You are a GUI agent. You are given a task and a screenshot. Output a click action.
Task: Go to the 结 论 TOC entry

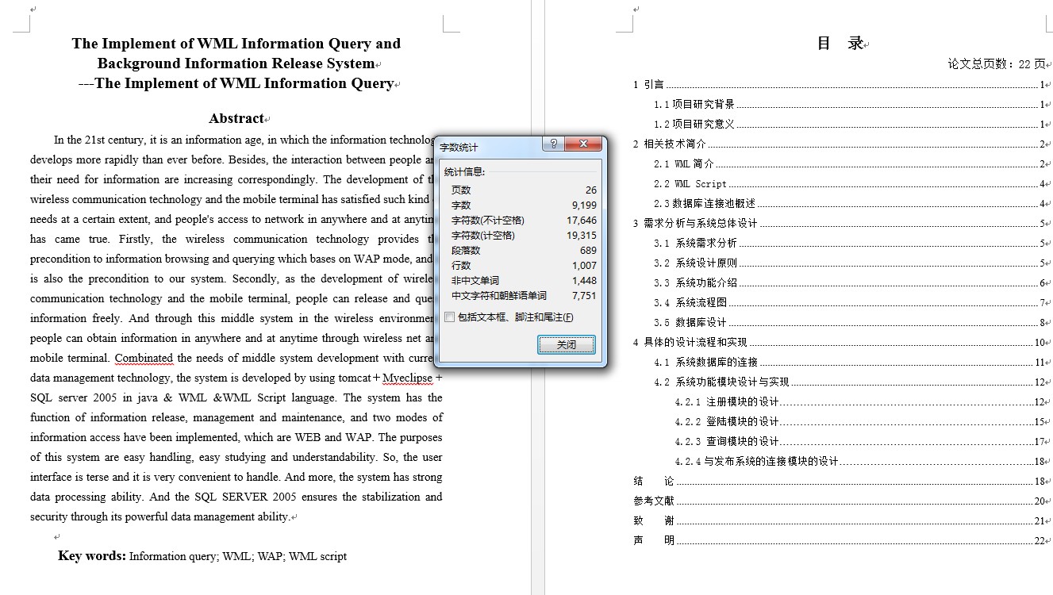(x=840, y=481)
